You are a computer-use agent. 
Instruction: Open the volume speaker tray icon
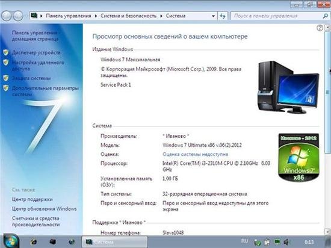286,242
